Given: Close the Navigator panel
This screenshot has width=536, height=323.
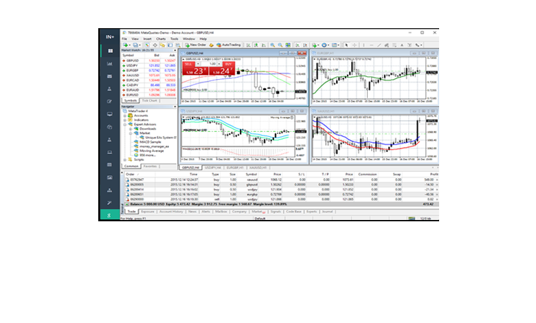Looking at the screenshot, I should tap(175, 107).
